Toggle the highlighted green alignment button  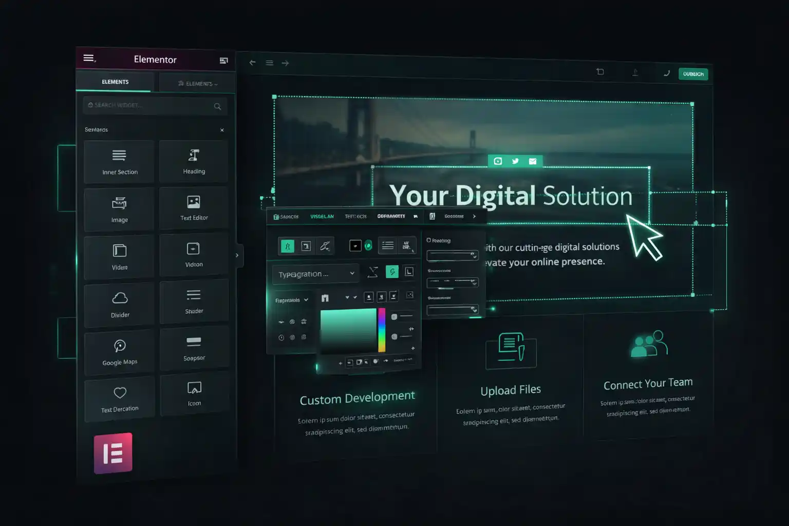(x=288, y=246)
